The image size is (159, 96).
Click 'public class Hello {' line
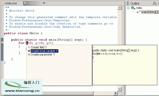point(23,33)
